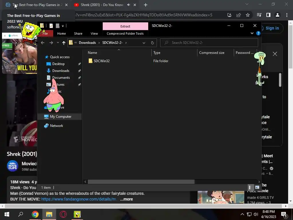Open Opera from the taskbar
Image resolution: width=293 pixels, height=220 pixels.
(x=63, y=214)
